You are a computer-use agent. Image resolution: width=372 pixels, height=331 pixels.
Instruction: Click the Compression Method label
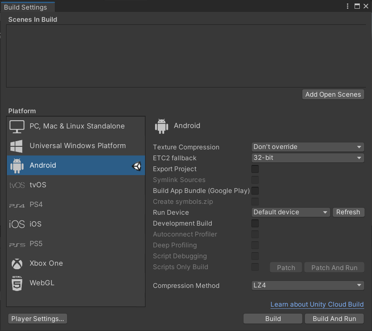click(186, 286)
